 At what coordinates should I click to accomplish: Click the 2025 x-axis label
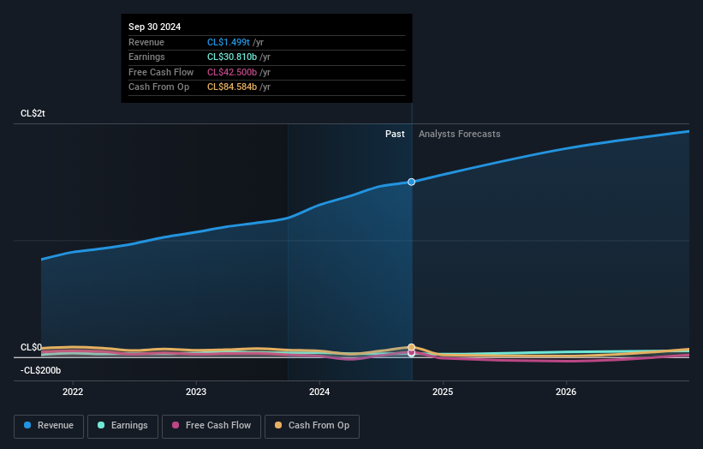click(x=443, y=392)
